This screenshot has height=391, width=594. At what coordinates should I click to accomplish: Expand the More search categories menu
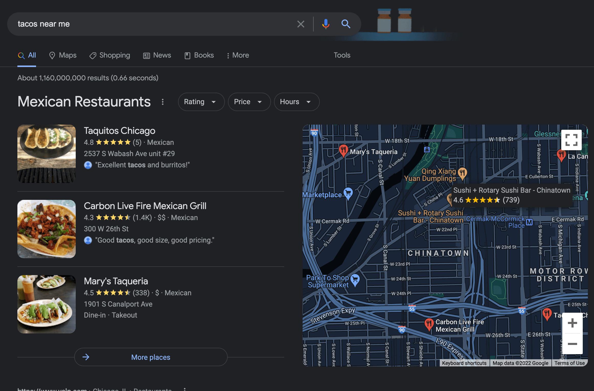pos(238,55)
